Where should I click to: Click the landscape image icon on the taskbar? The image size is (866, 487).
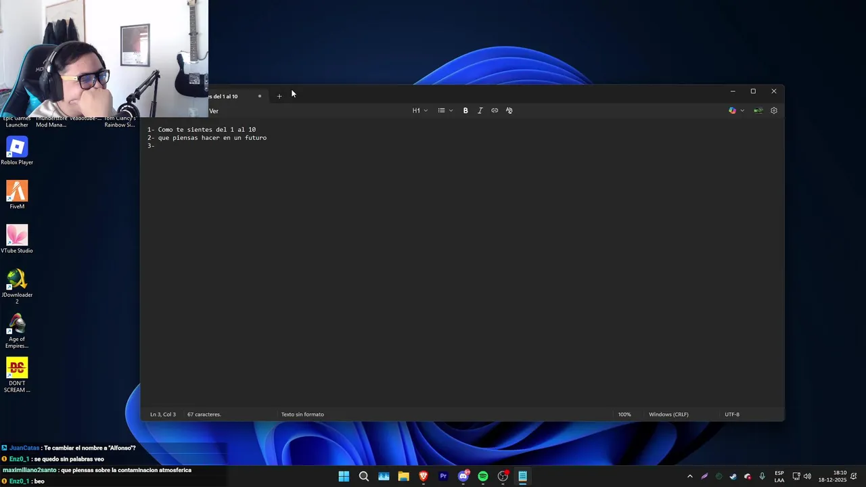(384, 476)
